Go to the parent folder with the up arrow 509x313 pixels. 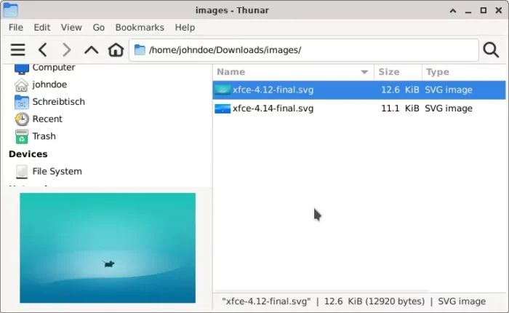[x=91, y=50]
